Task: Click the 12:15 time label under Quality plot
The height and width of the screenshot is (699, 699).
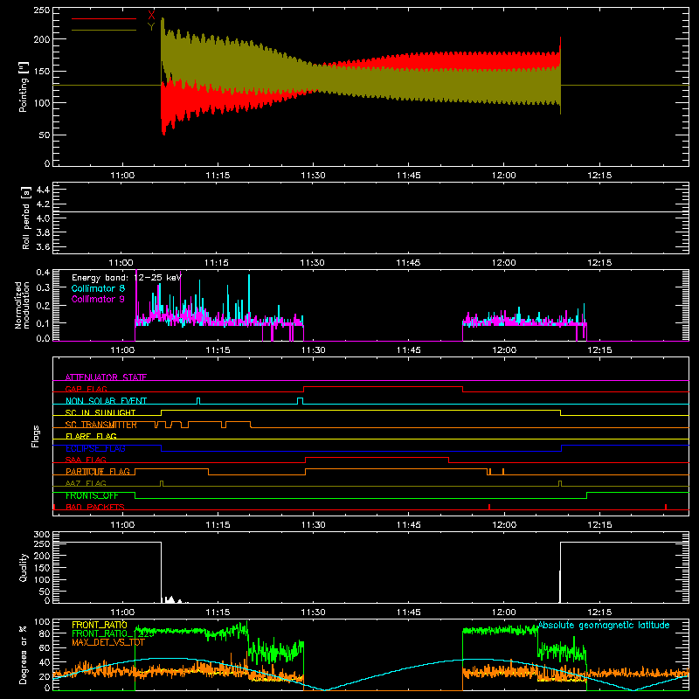Action: [599, 612]
